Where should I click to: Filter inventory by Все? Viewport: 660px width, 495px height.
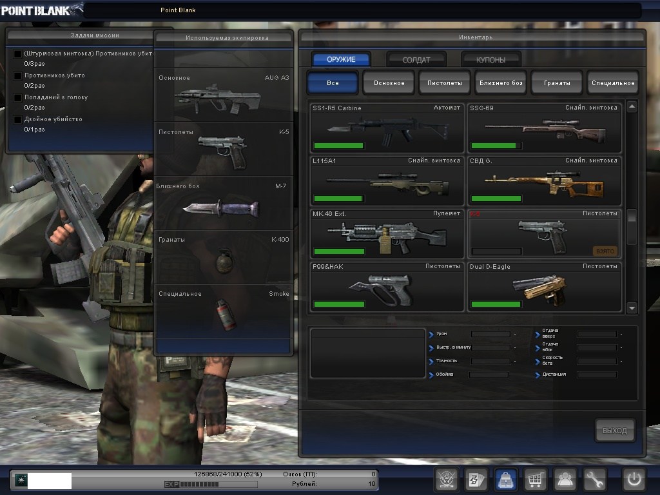click(x=333, y=82)
